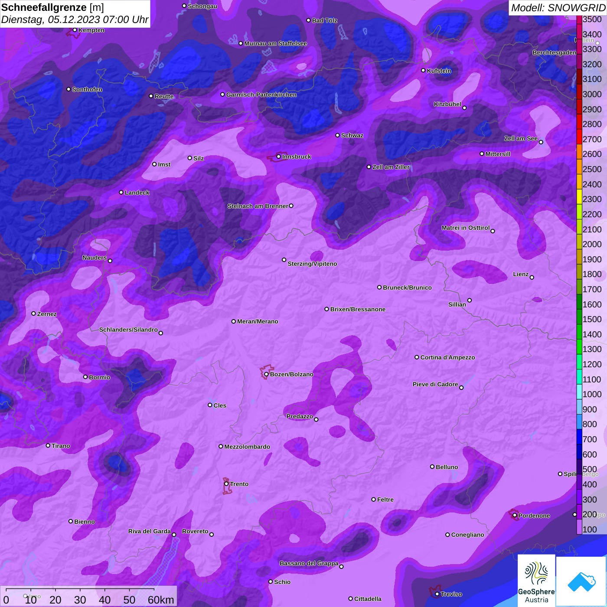
Task: Click the 2300 m yellow legend swatch
Action: 579,196
